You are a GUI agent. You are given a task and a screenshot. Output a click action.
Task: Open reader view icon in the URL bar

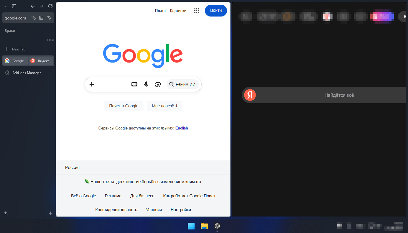tap(41, 18)
